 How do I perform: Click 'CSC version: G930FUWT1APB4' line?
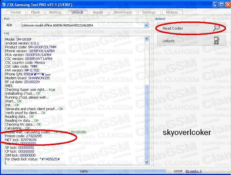tap(29, 59)
